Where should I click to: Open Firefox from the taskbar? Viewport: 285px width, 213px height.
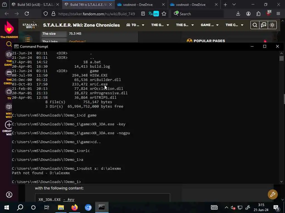75,207
